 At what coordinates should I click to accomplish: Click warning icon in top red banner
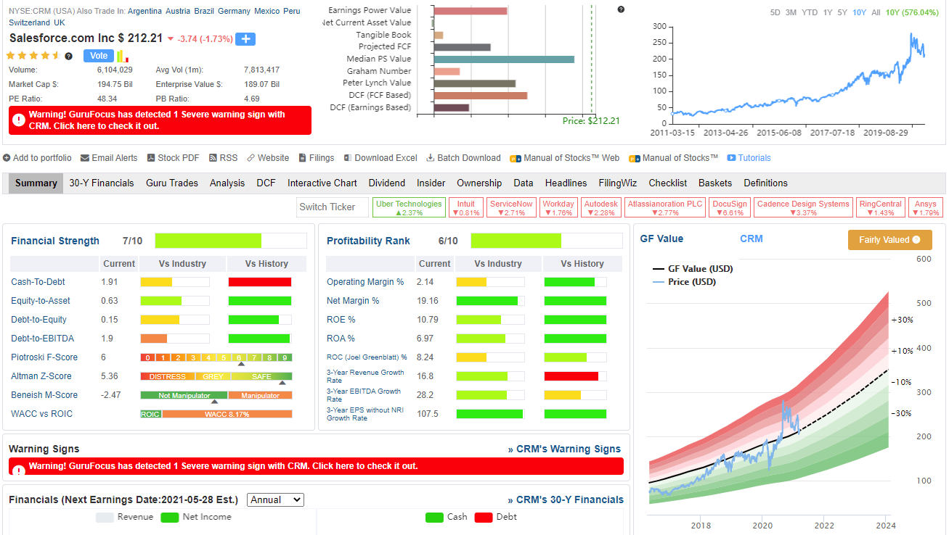[18, 120]
